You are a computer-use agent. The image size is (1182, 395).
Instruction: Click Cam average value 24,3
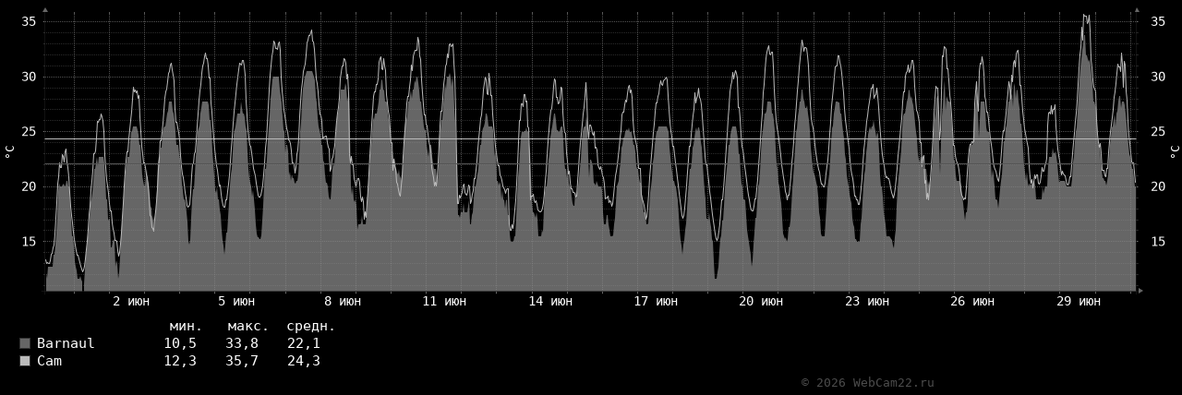pos(304,361)
